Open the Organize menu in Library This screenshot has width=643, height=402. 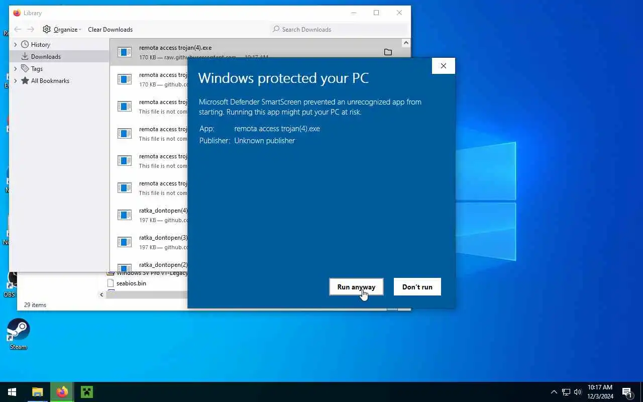pos(62,29)
